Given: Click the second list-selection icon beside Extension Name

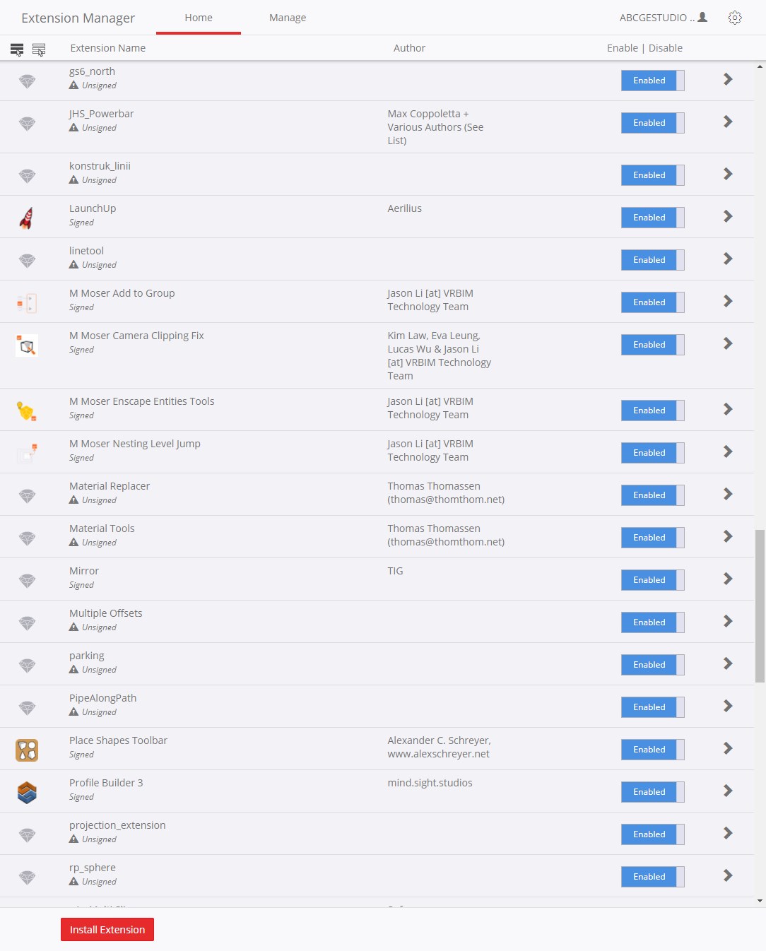Looking at the screenshot, I should [39, 49].
